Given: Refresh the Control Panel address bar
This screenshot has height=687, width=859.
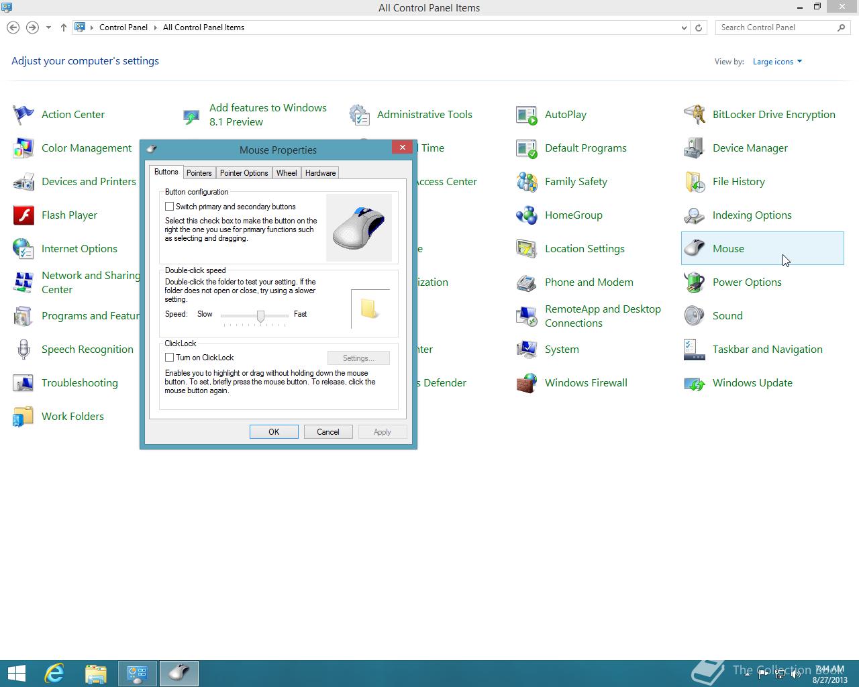Looking at the screenshot, I should [699, 28].
